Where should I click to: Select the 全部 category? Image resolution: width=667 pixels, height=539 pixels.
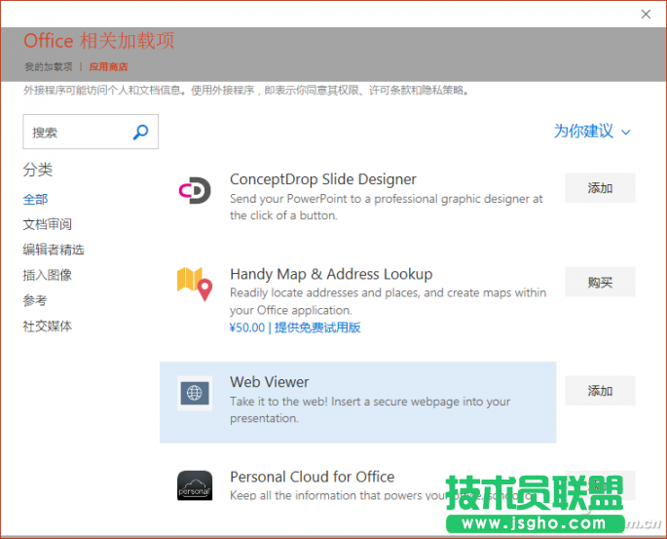tap(35, 199)
